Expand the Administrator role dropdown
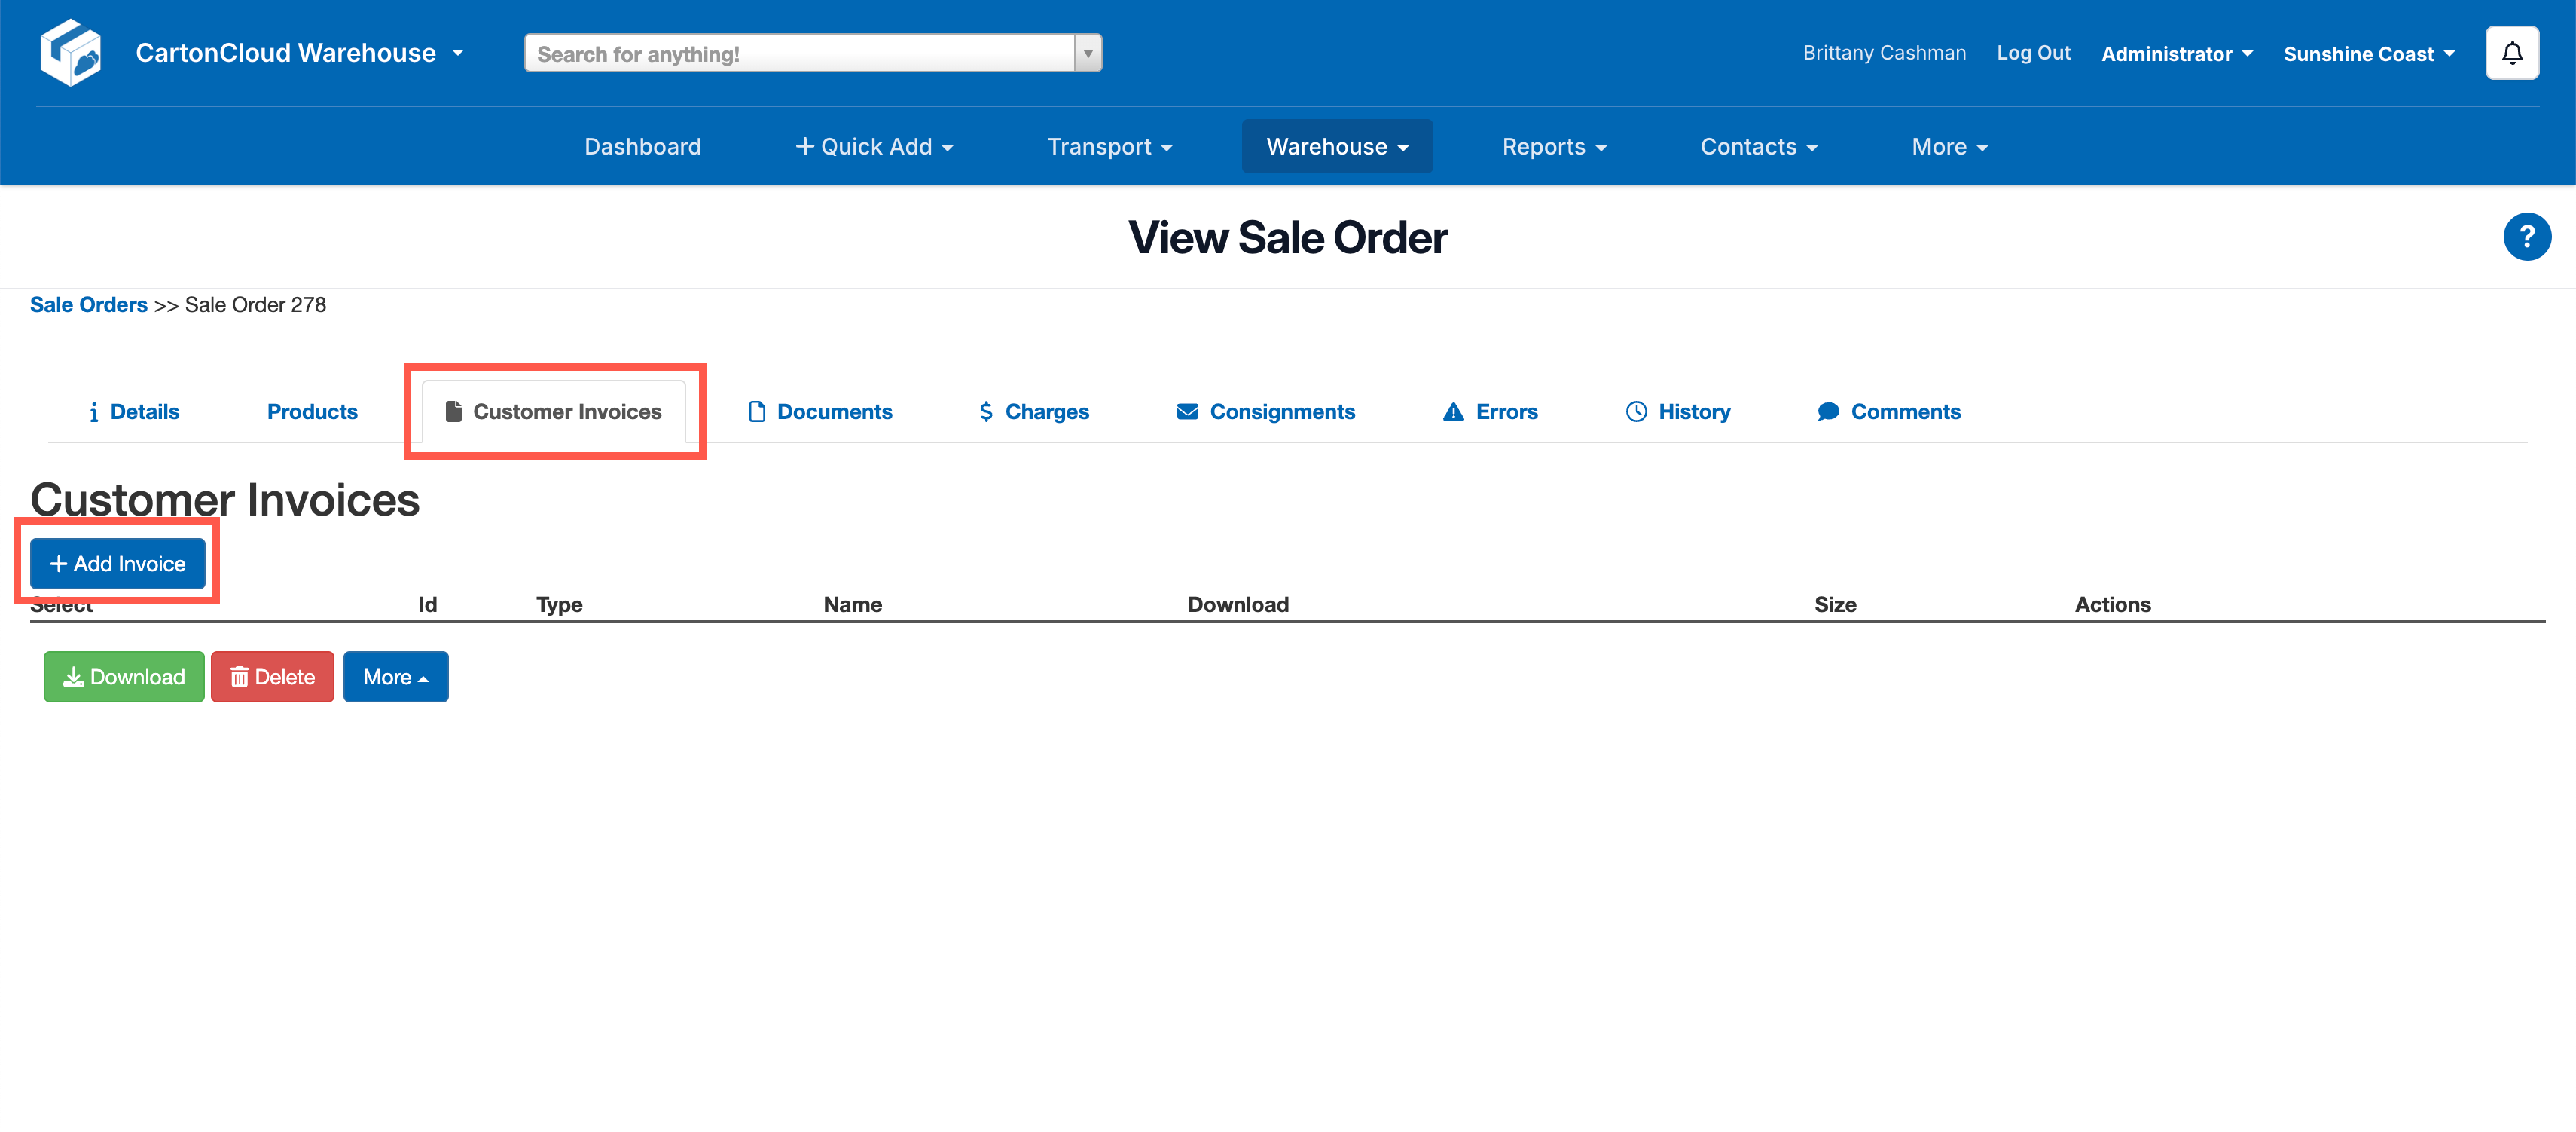This screenshot has width=2576, height=1132. click(2176, 54)
